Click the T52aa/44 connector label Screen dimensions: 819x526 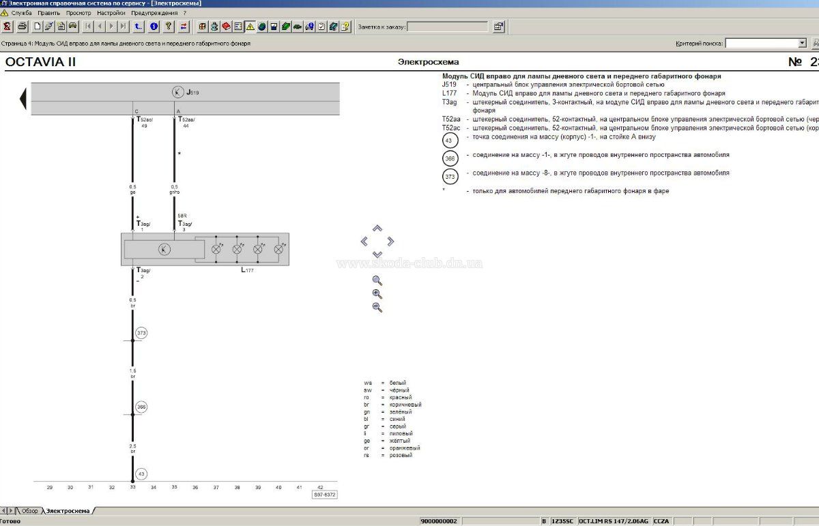point(186,122)
